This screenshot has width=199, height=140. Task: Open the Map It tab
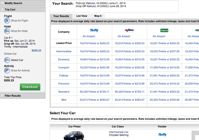[98, 16]
